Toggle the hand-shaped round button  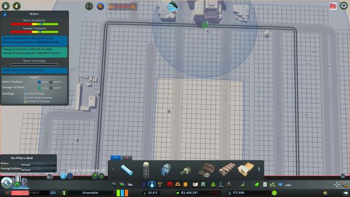tap(17, 5)
